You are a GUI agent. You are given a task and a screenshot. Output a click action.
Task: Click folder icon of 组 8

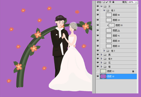[105, 59]
